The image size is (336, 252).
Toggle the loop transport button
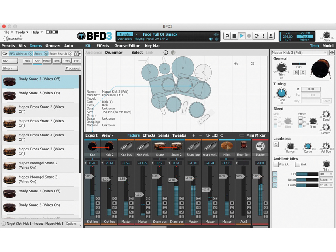pos(256,36)
